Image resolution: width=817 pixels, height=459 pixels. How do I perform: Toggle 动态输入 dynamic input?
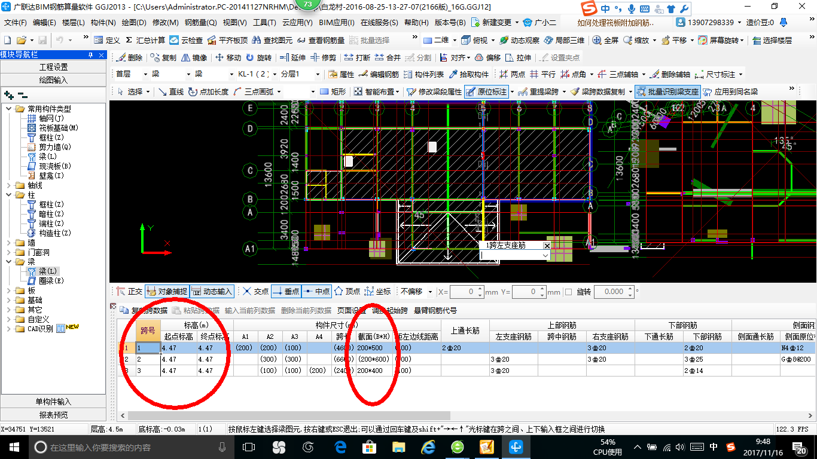[212, 292]
